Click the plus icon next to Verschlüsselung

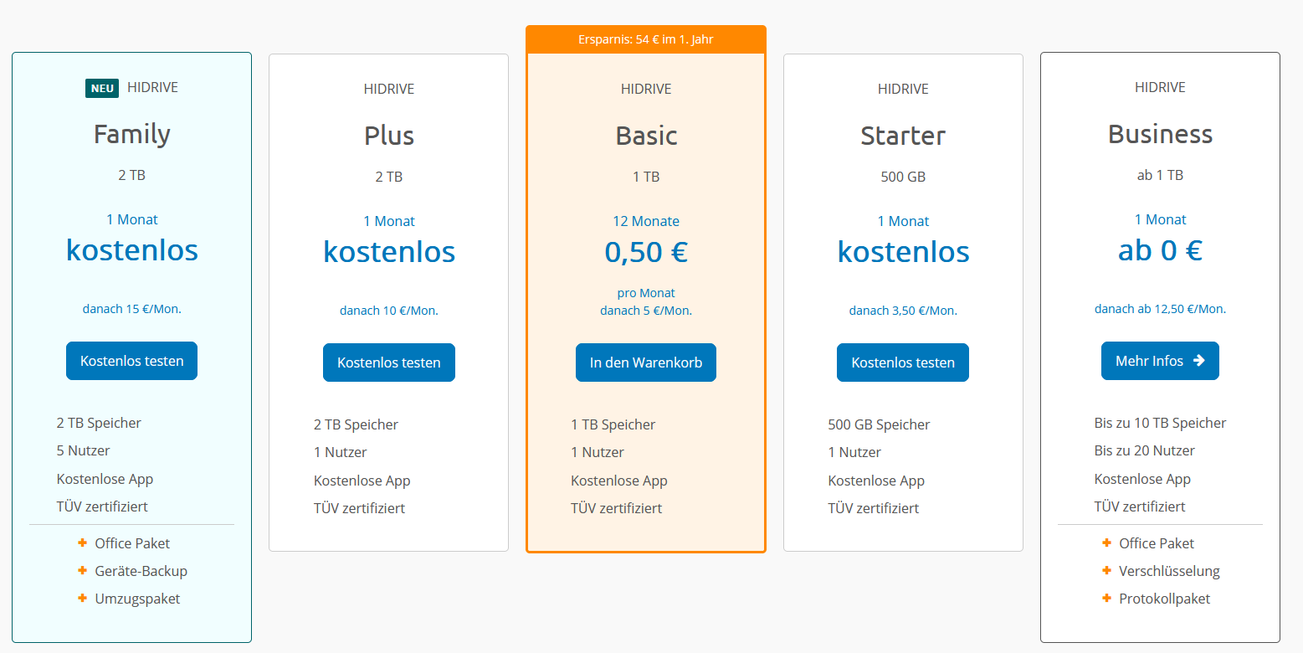(x=1106, y=571)
